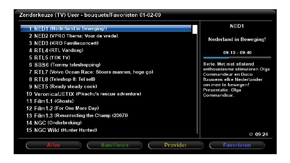The height and width of the screenshot is (163, 290).
Task: Select channel 7 RTL7 Volvo Ocean Race
Action: point(106,72)
